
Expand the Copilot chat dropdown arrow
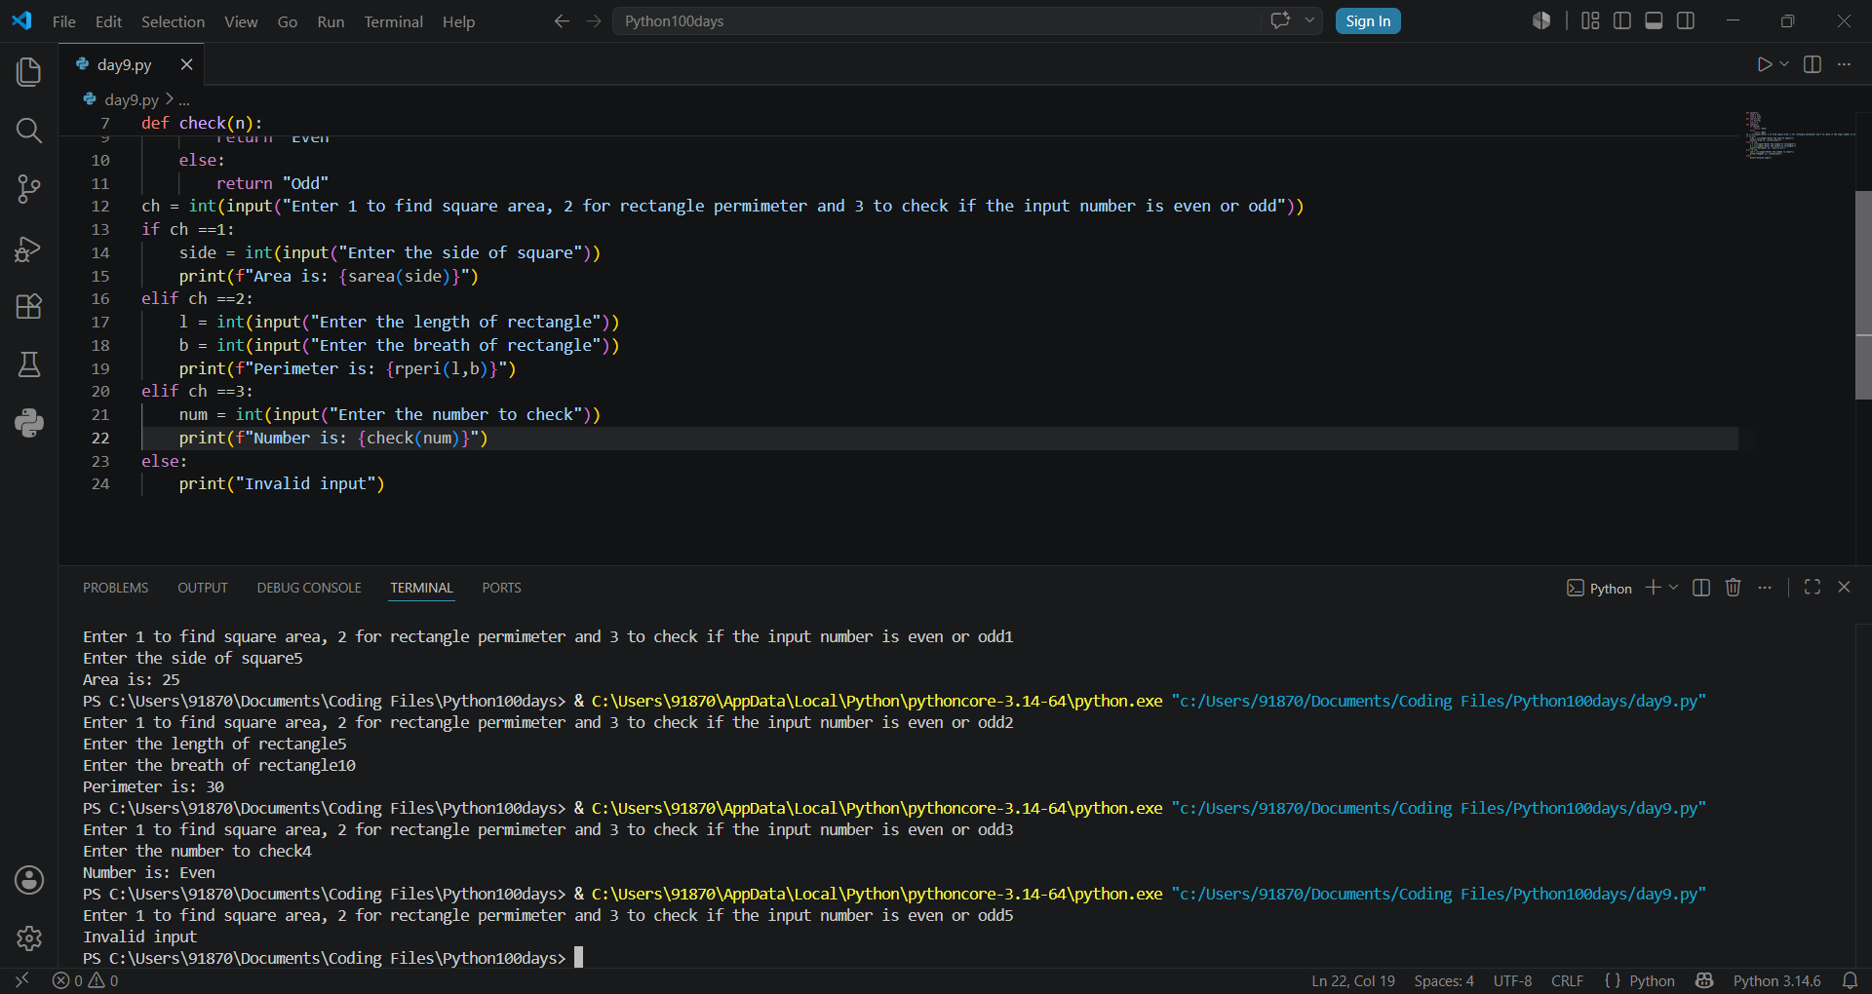(1309, 20)
